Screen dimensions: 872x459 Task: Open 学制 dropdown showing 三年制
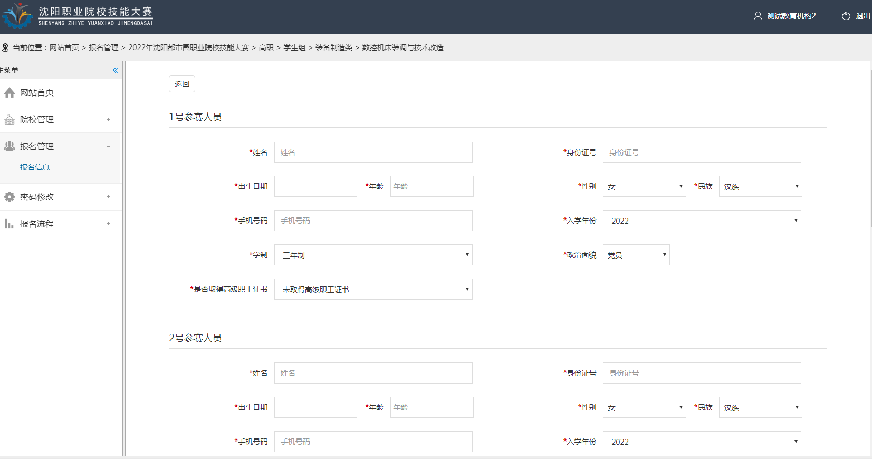point(373,255)
